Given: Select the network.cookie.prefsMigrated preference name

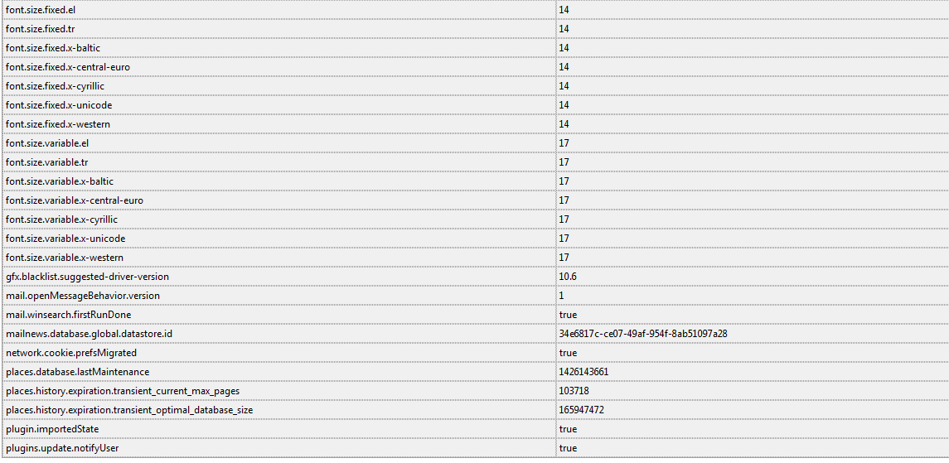Looking at the screenshot, I should [x=71, y=353].
